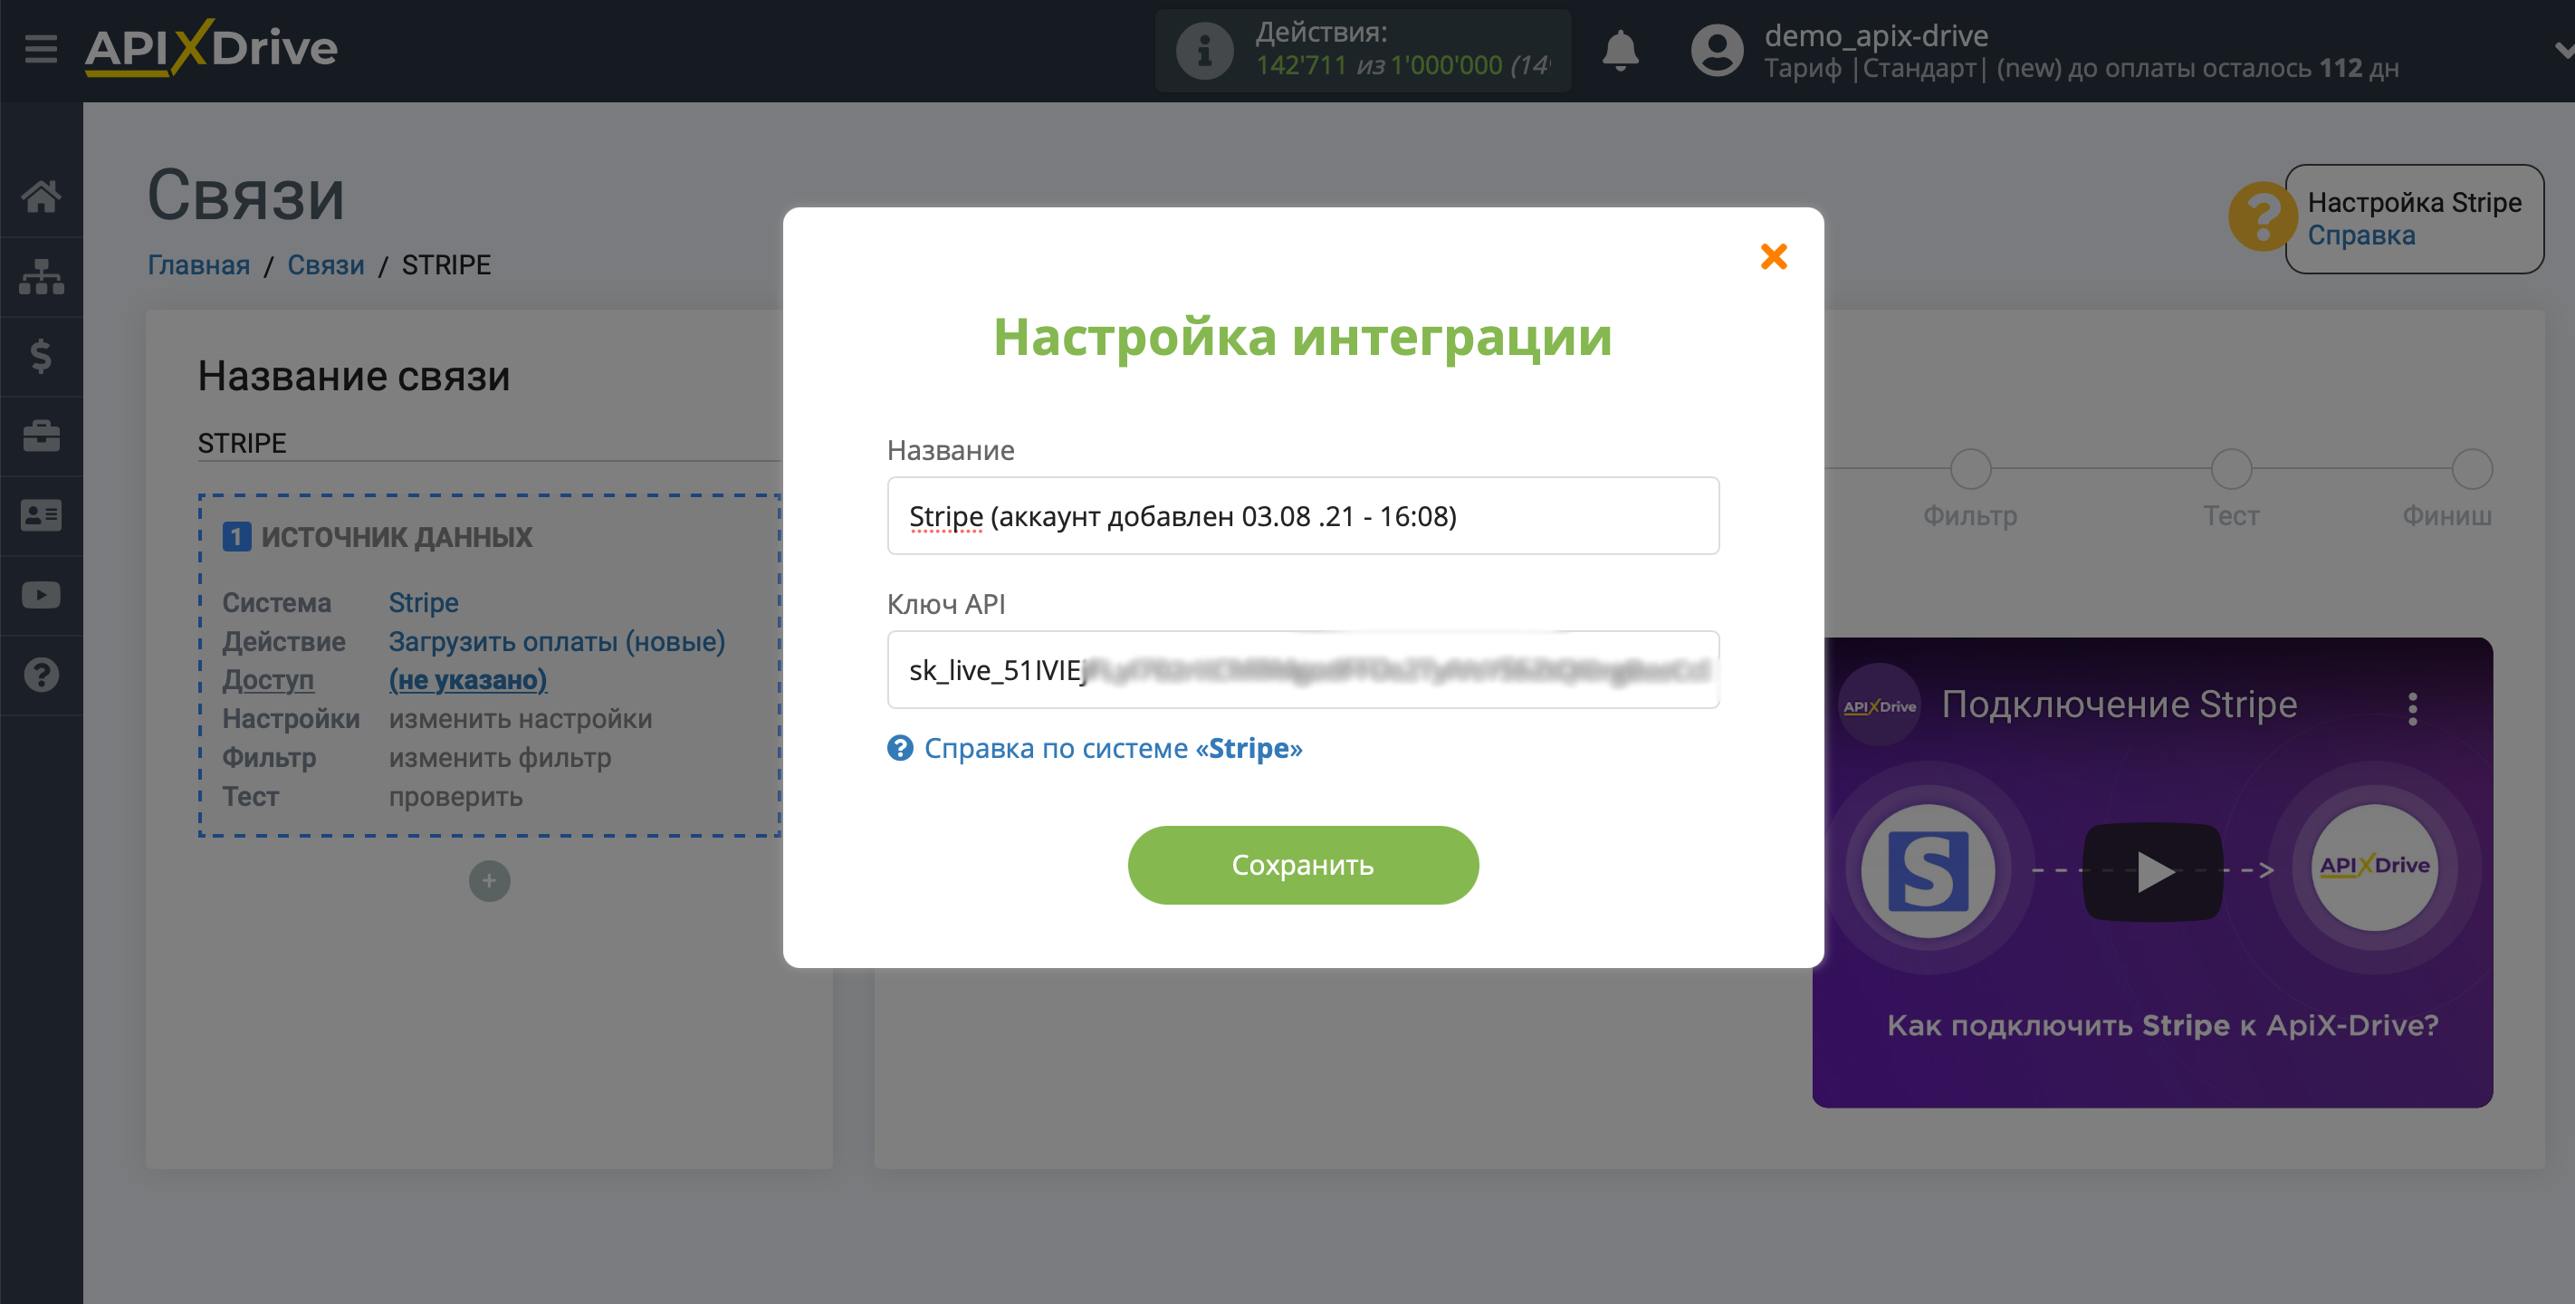Click the STRIPE connection name field
This screenshot has height=1304, width=2575.
tap(489, 443)
